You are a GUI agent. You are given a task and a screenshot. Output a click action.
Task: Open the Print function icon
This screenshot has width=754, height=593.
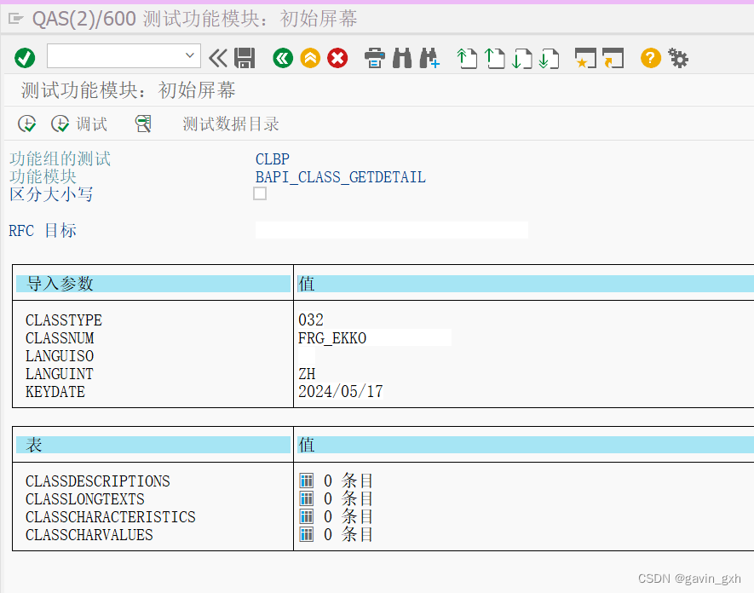pyautogui.click(x=375, y=58)
